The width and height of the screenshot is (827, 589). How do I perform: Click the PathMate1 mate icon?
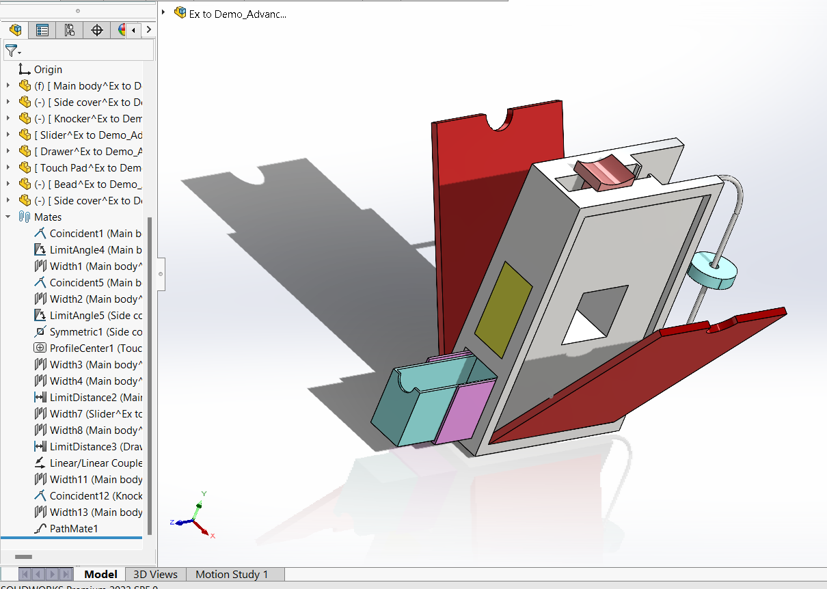40,528
